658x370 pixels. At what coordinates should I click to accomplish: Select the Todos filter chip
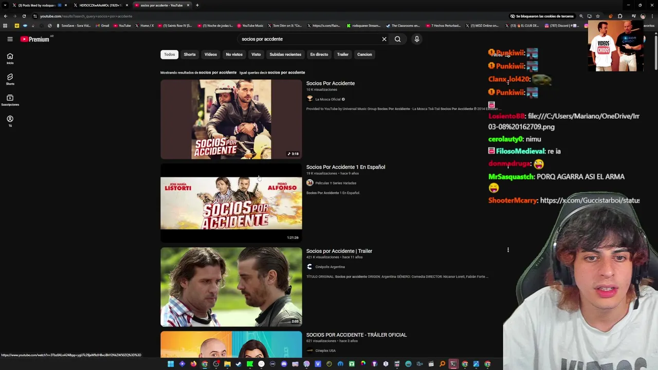pos(169,54)
